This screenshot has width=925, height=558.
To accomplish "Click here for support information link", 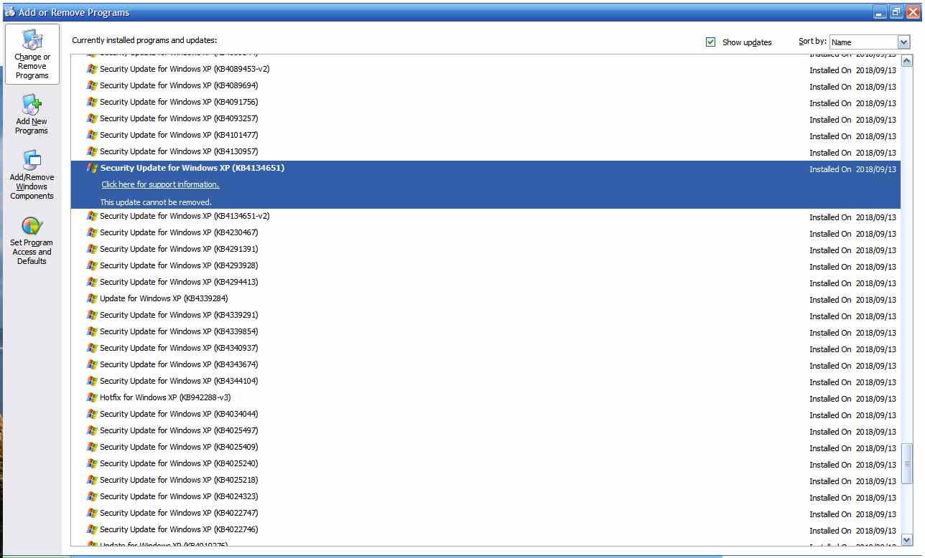I will 160,184.
